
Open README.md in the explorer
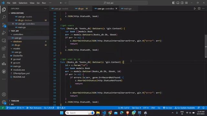click(28, 77)
